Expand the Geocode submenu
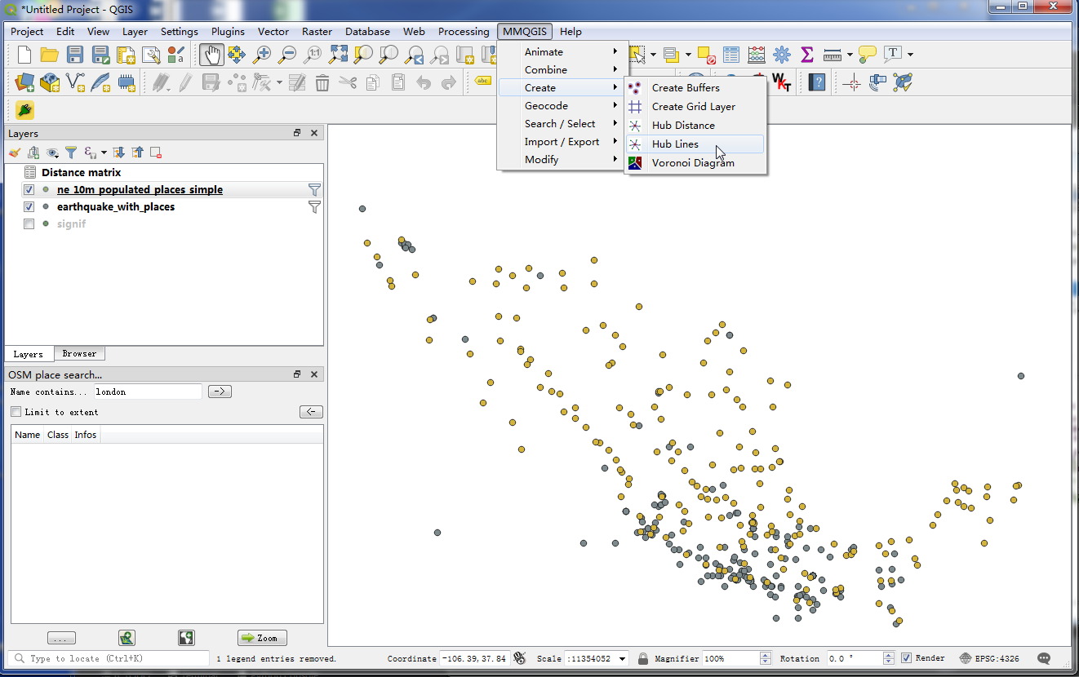This screenshot has height=677, width=1079. pyautogui.click(x=563, y=105)
